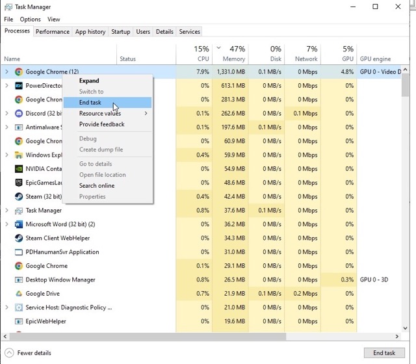Viewport: 416px width, 364px height.
Task: Click the PowerDirector process icon
Action: pos(19,86)
